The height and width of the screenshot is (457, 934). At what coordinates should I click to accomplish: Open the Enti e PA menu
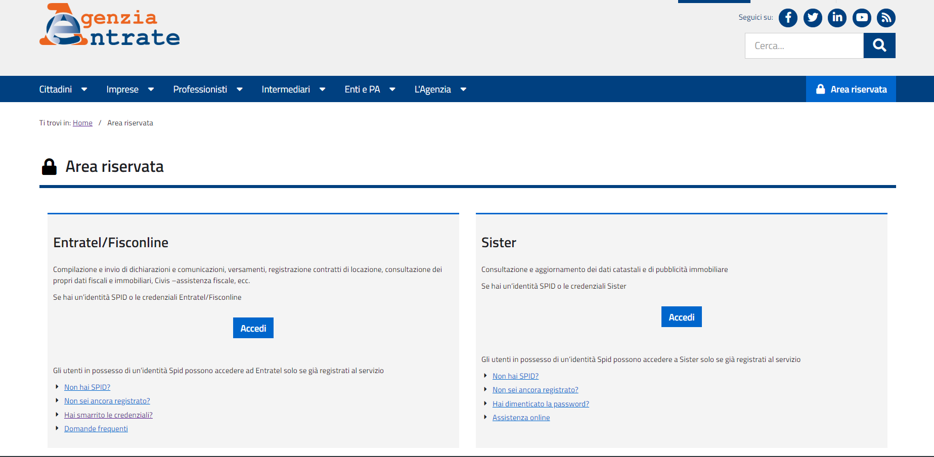click(362, 89)
